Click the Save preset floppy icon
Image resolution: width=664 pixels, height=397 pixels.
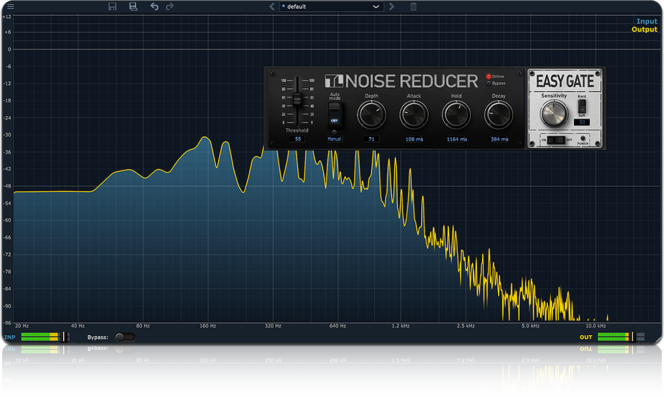113,7
